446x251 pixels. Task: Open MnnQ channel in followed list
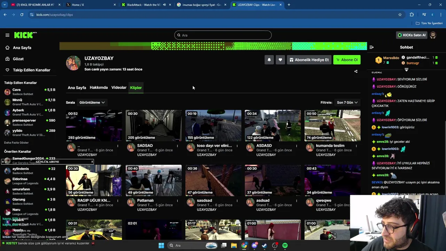[30, 102]
